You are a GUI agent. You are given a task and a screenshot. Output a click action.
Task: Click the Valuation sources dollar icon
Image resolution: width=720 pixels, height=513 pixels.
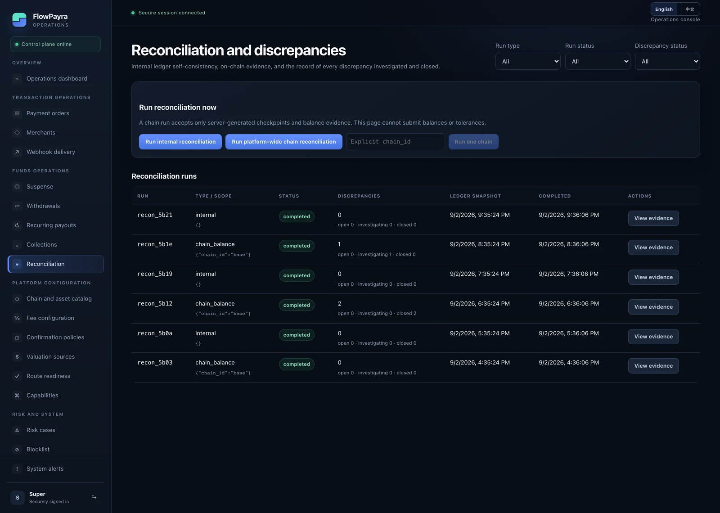tap(17, 357)
